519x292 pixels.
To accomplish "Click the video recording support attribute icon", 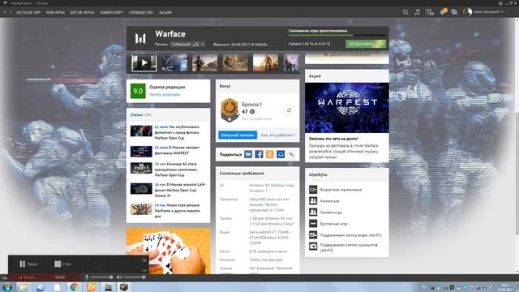I will (313, 234).
